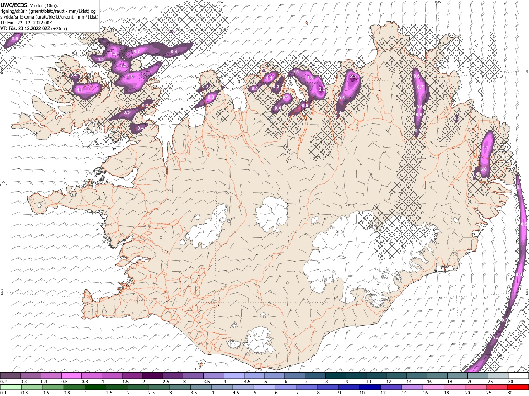Click the pale green rain swatch between 0.1 and 0.3
529x396 pixels.
pyautogui.click(x=11, y=387)
